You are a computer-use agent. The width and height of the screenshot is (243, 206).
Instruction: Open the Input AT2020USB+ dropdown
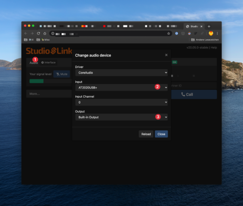(121, 87)
